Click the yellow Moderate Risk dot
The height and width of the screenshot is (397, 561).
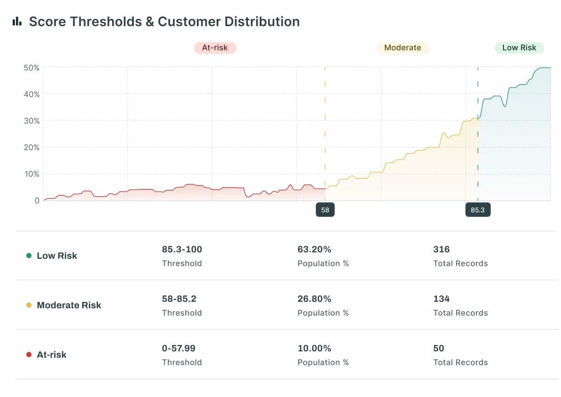point(29,305)
